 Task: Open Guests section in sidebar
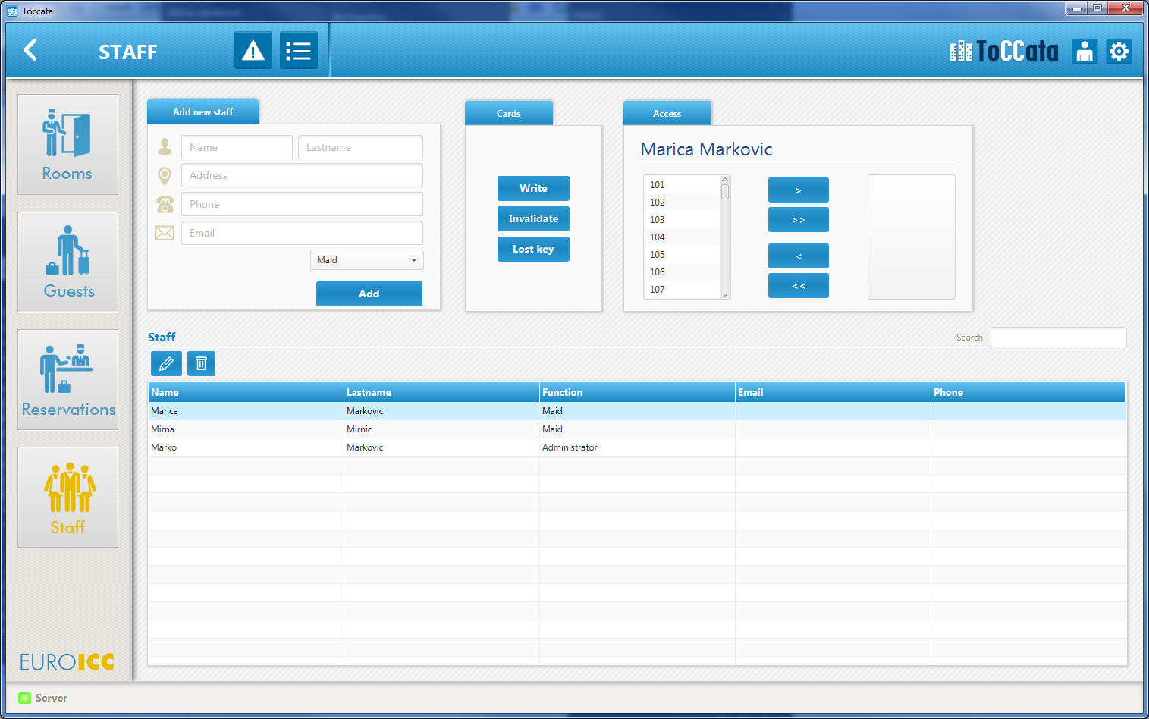[x=67, y=262]
